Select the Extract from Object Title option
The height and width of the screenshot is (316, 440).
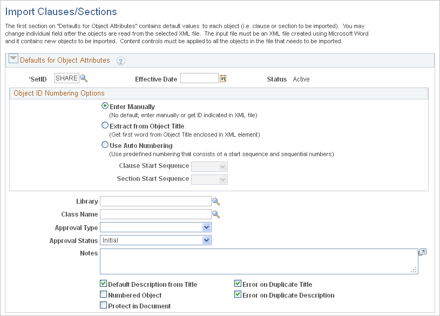pyautogui.click(x=105, y=125)
